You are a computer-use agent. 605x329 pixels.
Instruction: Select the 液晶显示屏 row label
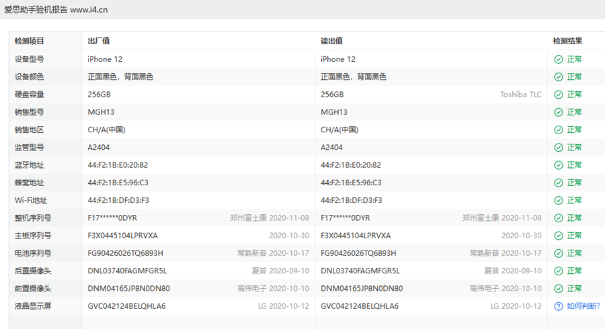[x=33, y=306]
